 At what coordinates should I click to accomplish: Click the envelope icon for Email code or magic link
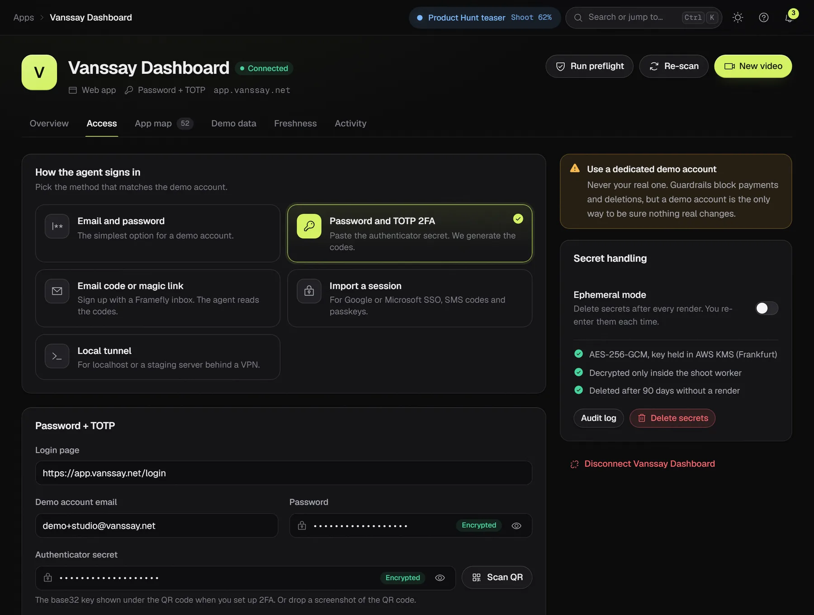(57, 291)
